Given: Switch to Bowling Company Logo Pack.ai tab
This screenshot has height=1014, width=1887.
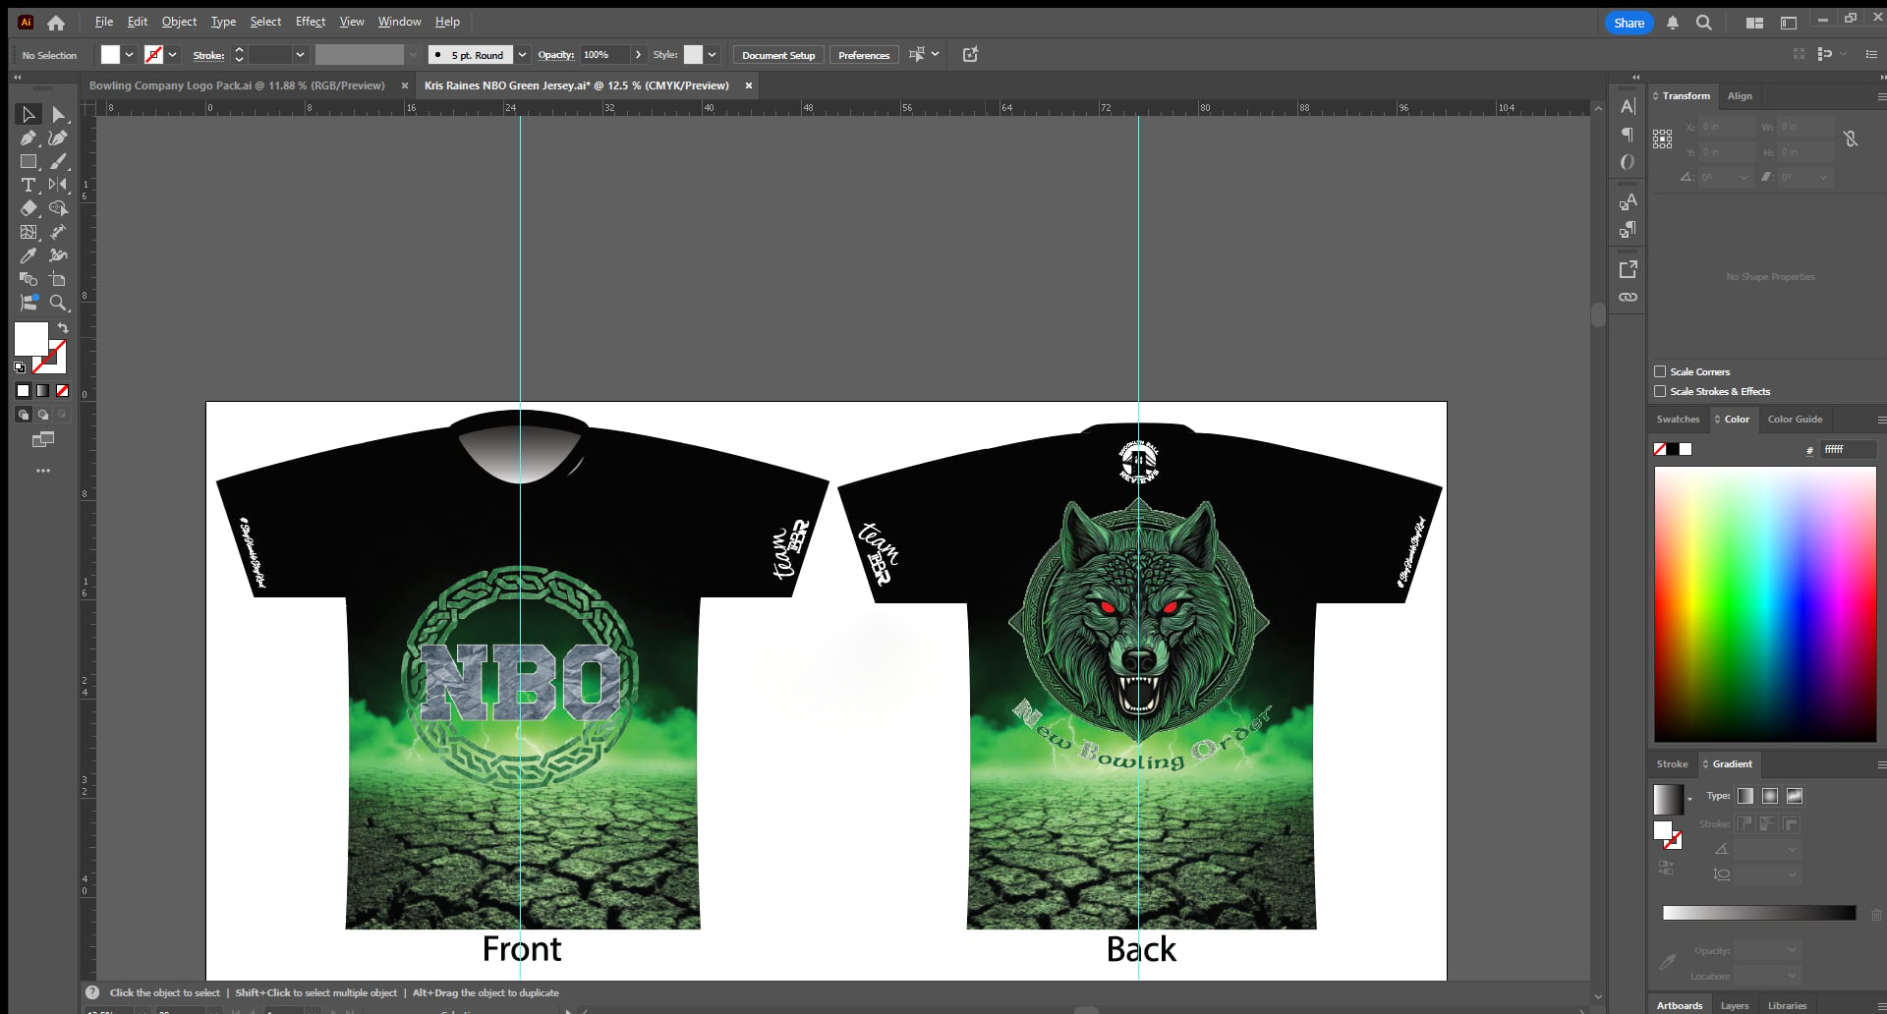Looking at the screenshot, I should [237, 85].
